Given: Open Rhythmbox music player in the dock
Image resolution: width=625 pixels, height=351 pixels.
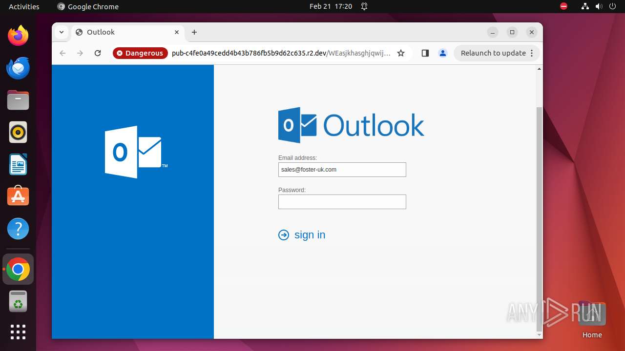Looking at the screenshot, I should click(x=18, y=132).
